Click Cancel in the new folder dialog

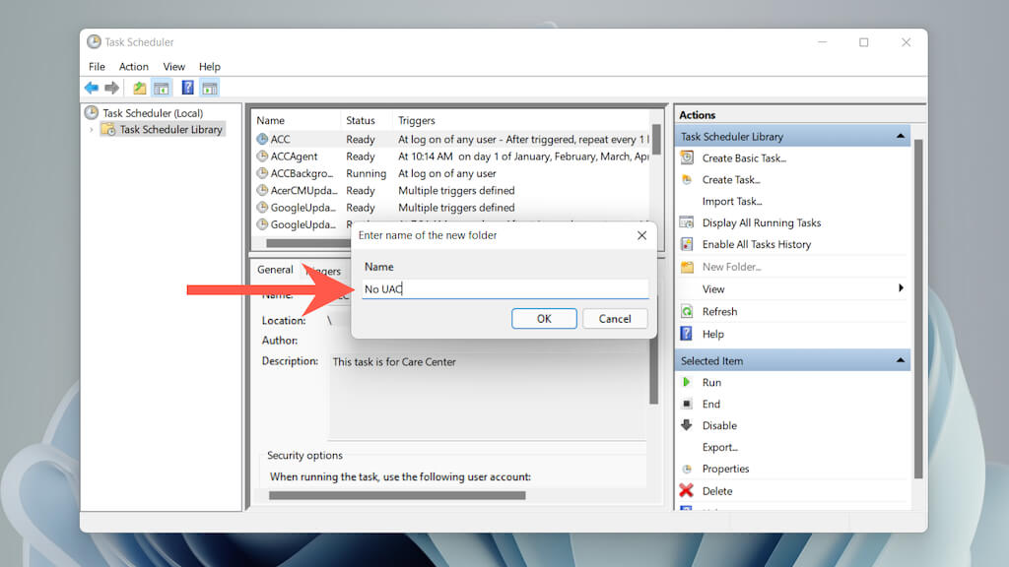[x=615, y=318]
